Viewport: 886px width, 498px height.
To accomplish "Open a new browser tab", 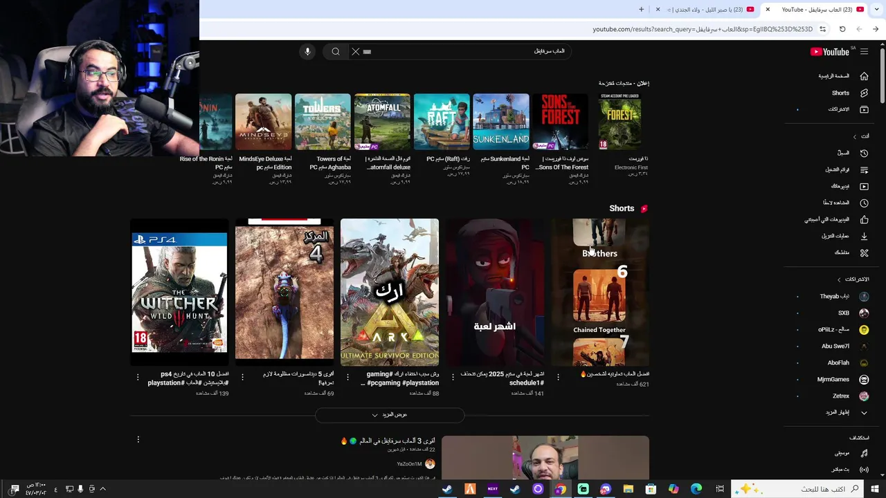I will tap(641, 9).
